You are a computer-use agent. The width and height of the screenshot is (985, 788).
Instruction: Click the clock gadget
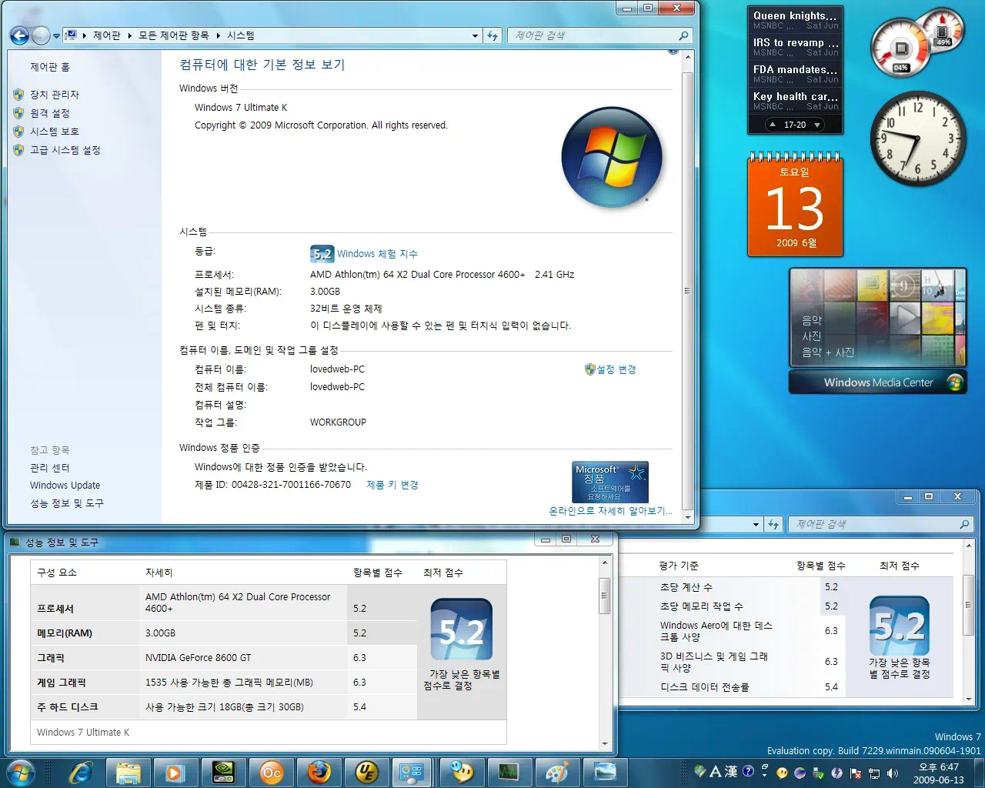[x=918, y=139]
